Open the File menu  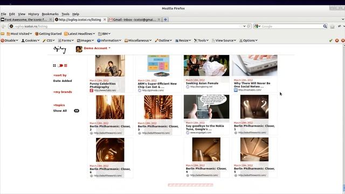pyautogui.click(x=4, y=14)
